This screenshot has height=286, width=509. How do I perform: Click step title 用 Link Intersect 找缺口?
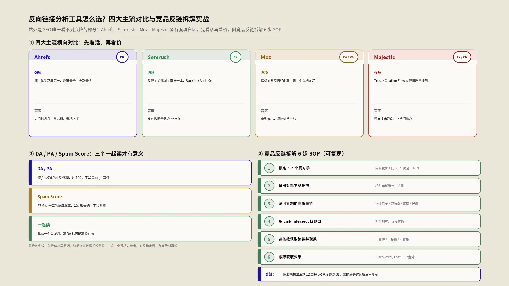point(300,221)
